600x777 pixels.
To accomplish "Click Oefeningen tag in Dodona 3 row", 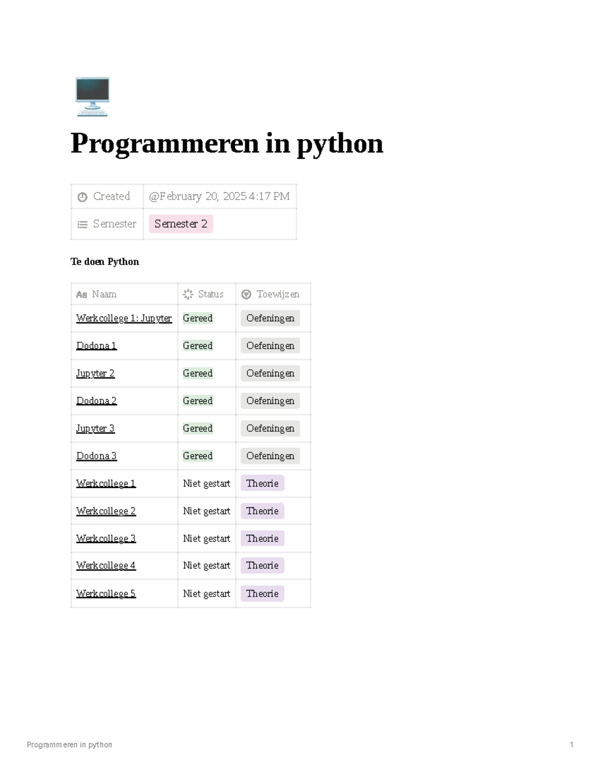I will 270,456.
